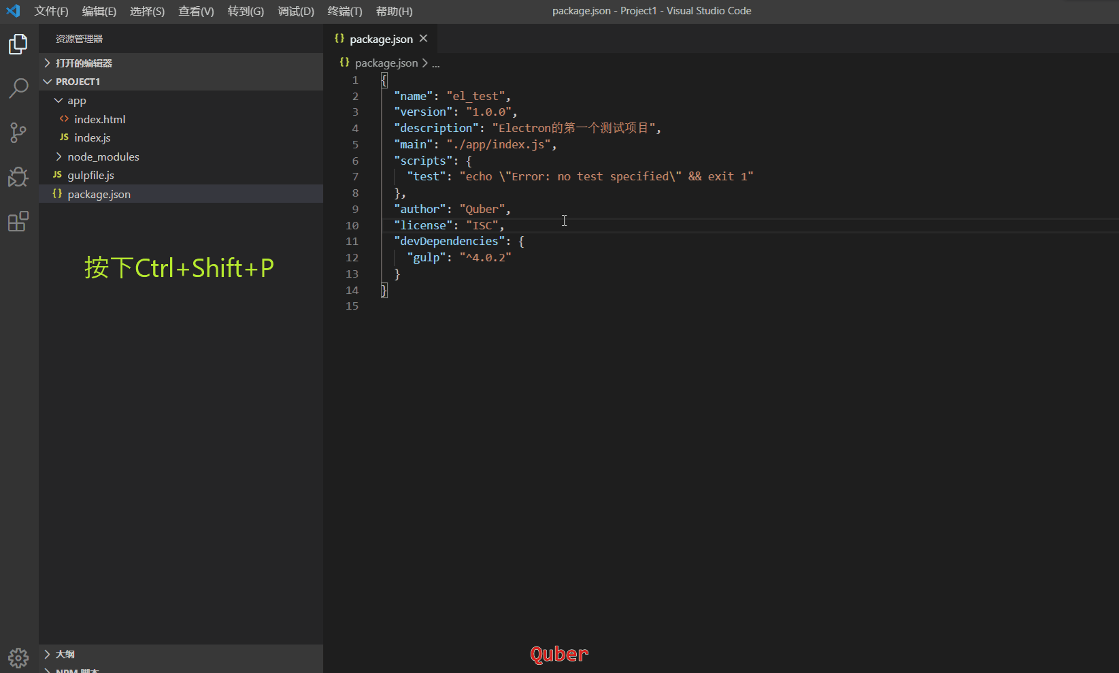The height and width of the screenshot is (673, 1119).
Task: Open the 编辑(E) menu
Action: click(99, 11)
